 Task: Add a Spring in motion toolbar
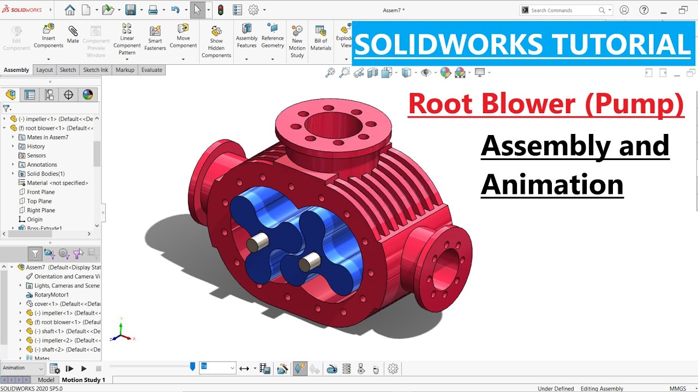pyautogui.click(x=346, y=369)
